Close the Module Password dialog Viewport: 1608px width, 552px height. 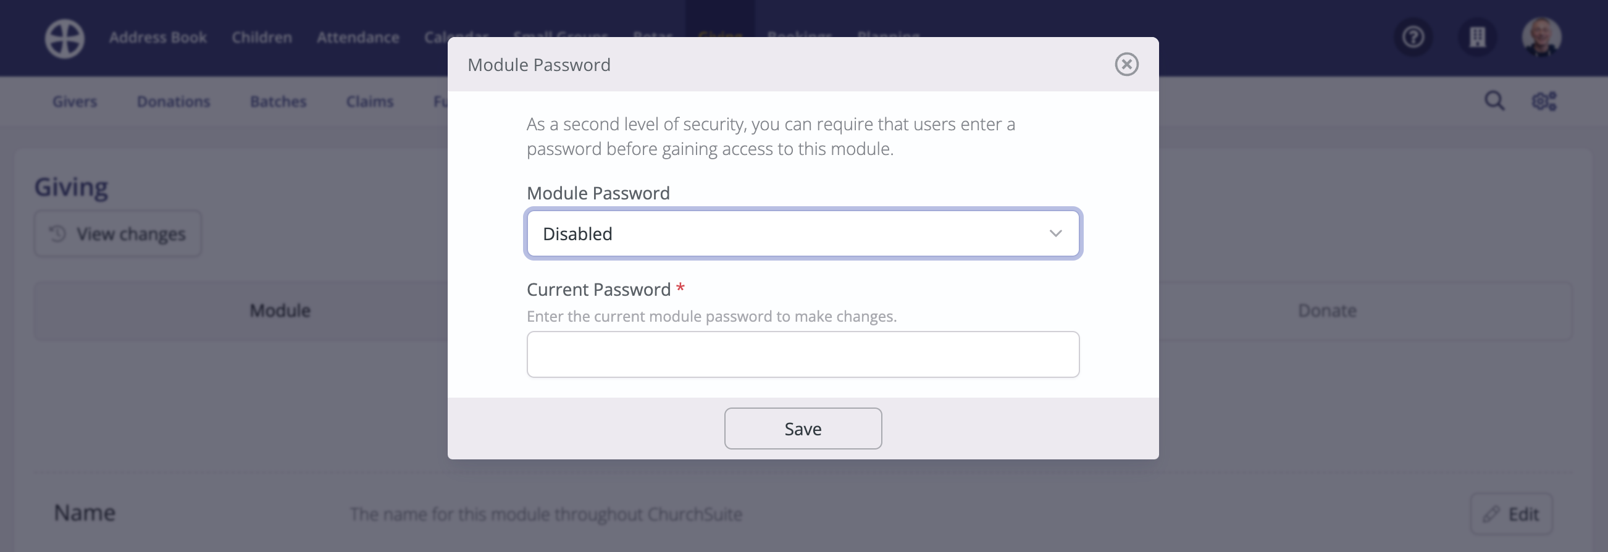pos(1127,64)
